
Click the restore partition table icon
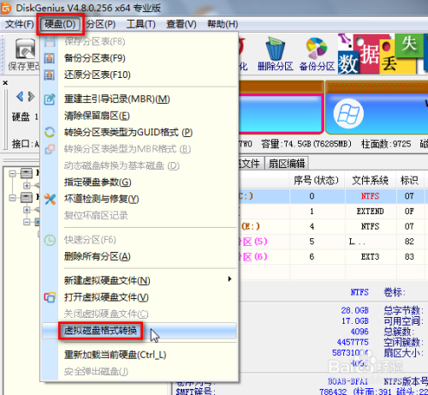(50, 75)
